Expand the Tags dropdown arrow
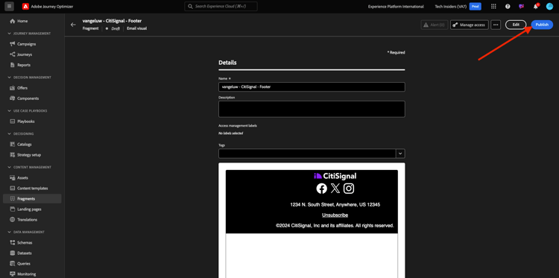 [x=400, y=154]
